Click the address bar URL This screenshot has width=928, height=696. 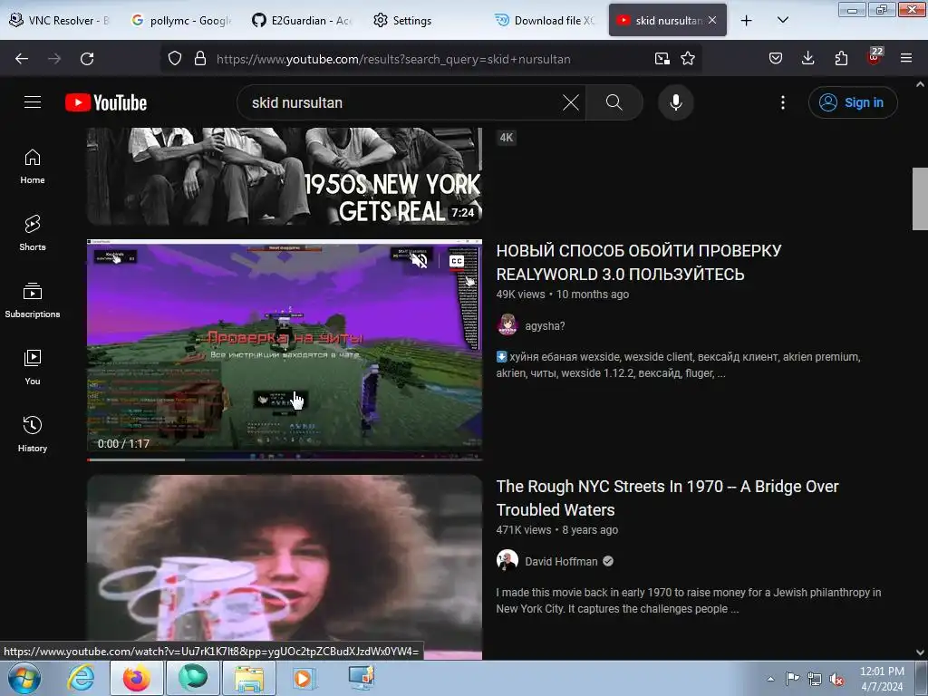(x=393, y=59)
